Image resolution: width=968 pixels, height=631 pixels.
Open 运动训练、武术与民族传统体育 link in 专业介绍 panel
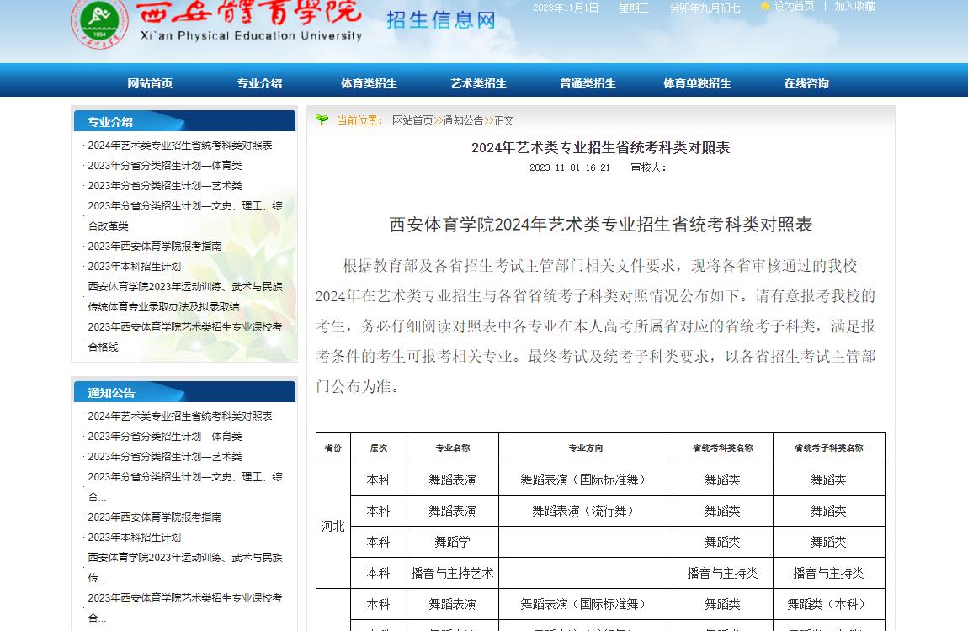pyautogui.click(x=185, y=297)
